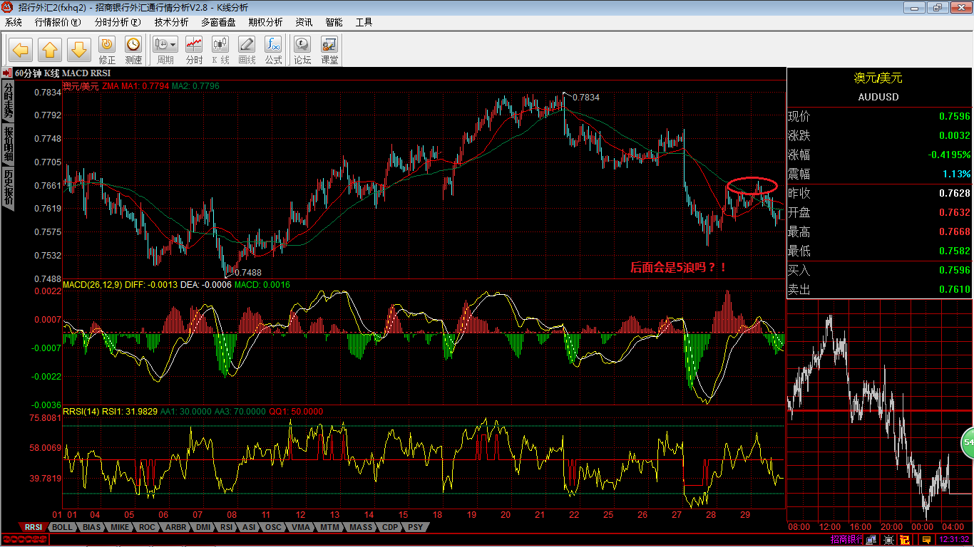Open the 课堂 classroom icon

tap(329, 51)
